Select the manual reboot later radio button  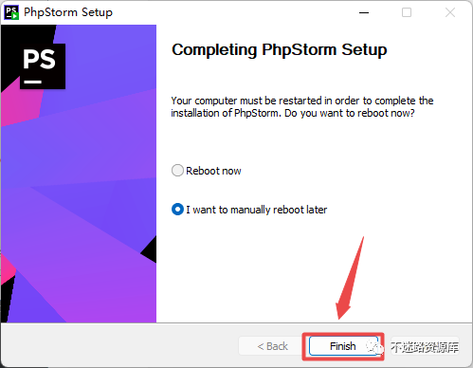point(177,210)
